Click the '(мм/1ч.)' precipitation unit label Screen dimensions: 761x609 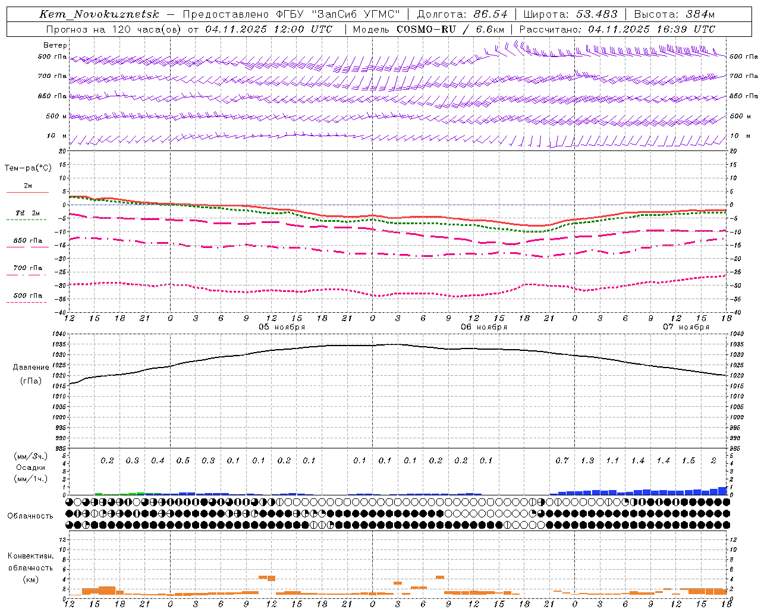coord(31,479)
